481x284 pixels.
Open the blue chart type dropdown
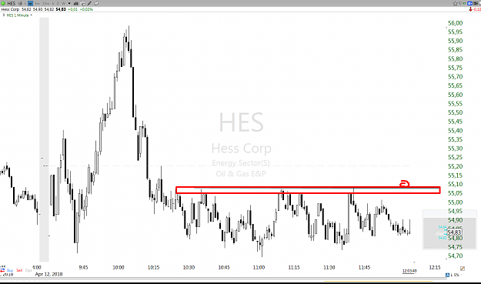469,3
